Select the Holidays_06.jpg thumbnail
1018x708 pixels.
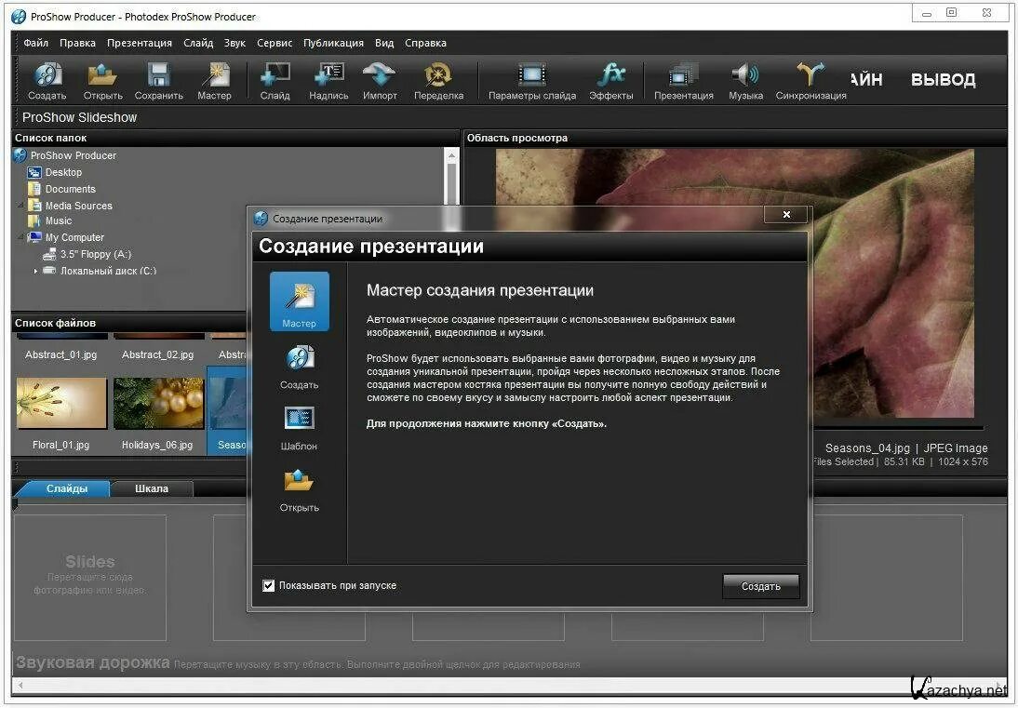pos(158,404)
